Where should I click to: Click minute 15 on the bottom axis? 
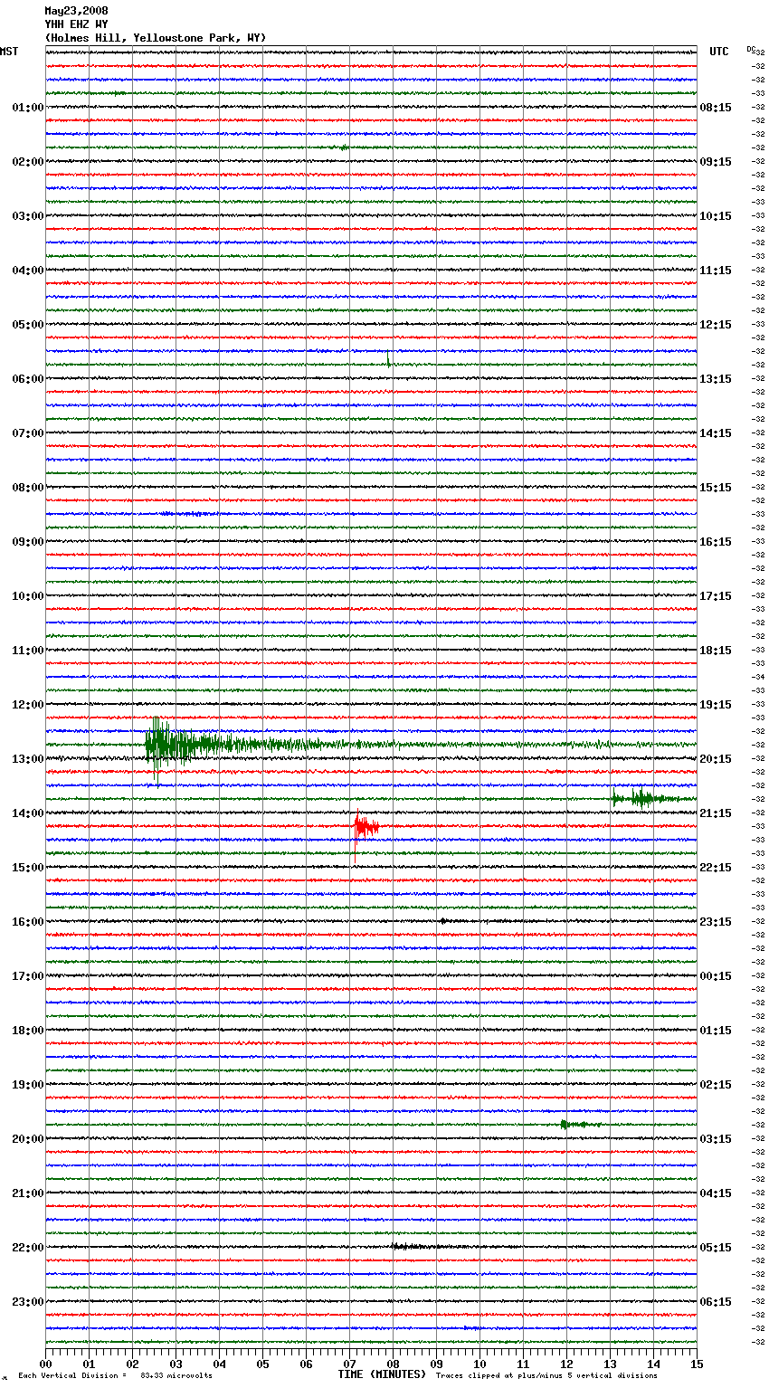tap(698, 1364)
